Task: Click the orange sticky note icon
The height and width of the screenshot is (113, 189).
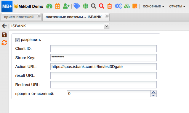Action: [x=135, y=6]
